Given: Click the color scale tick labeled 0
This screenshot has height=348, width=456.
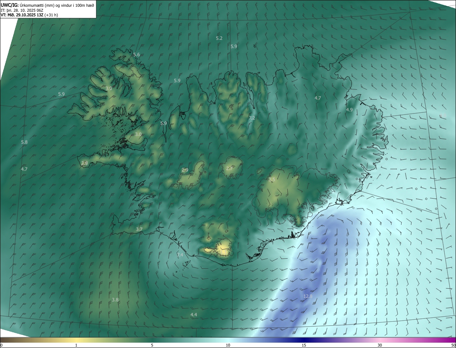Looking at the screenshot, I should (1, 345).
